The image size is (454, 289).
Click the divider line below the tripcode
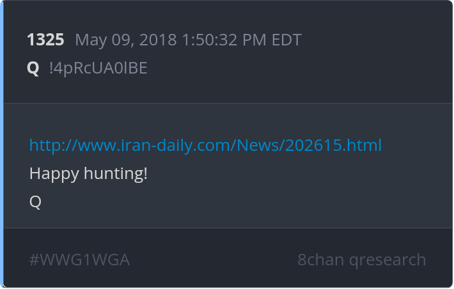(228, 103)
